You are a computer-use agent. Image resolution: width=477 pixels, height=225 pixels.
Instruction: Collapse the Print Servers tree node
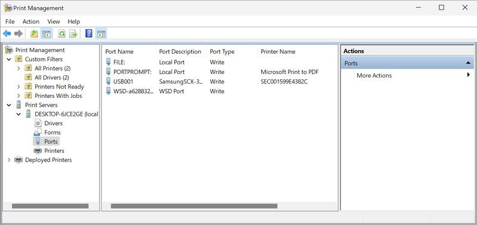pyautogui.click(x=9, y=105)
